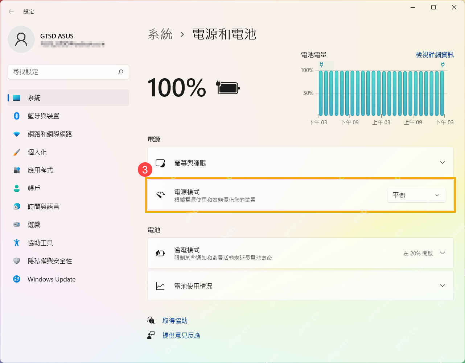Click the 取得協助 link
The height and width of the screenshot is (363, 465).
[x=175, y=321]
